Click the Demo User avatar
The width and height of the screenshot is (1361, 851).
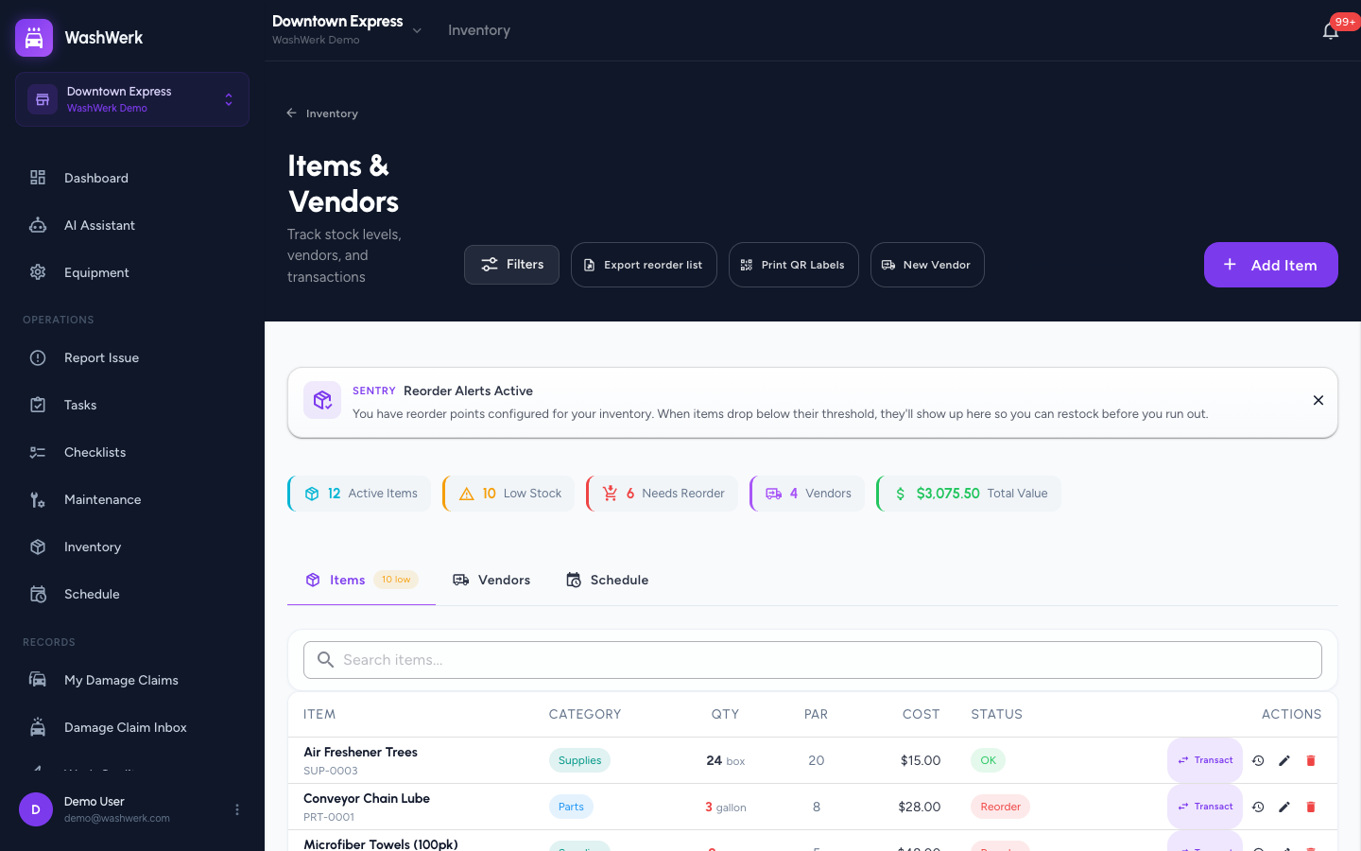36,809
